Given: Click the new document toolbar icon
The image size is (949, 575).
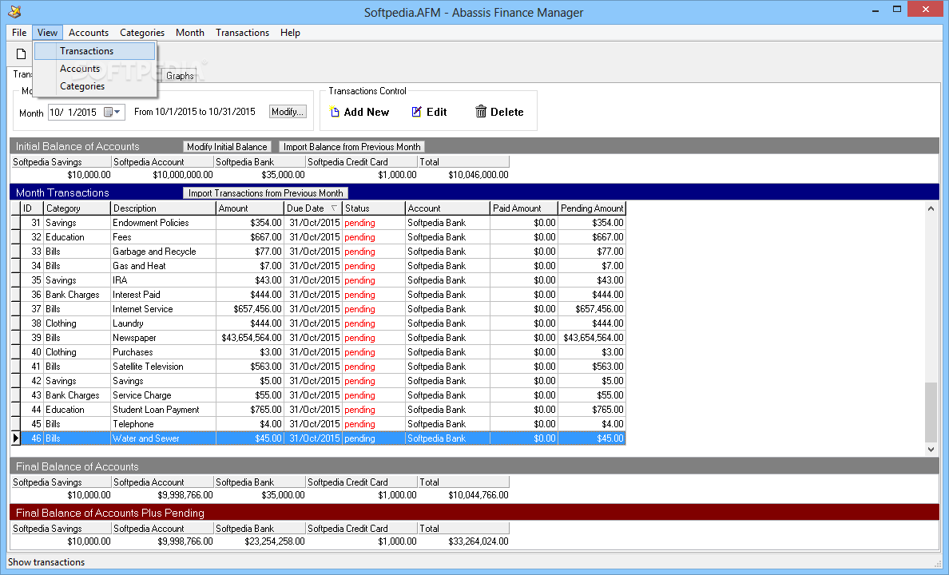Looking at the screenshot, I should (x=22, y=54).
